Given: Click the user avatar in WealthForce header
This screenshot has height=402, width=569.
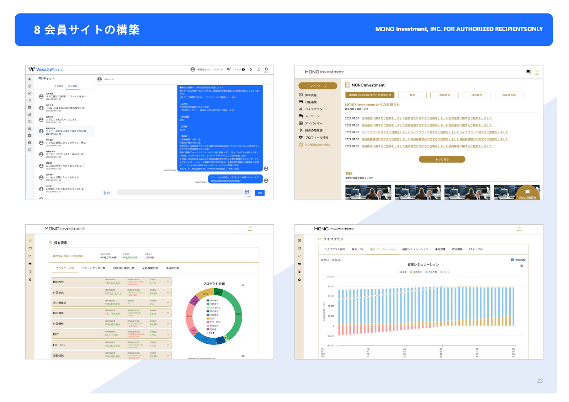Looking at the screenshot, I should click(193, 70).
